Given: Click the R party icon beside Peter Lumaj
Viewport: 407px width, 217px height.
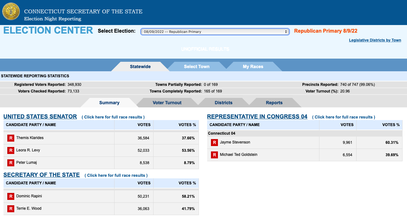Looking at the screenshot, I should click(x=10, y=163).
